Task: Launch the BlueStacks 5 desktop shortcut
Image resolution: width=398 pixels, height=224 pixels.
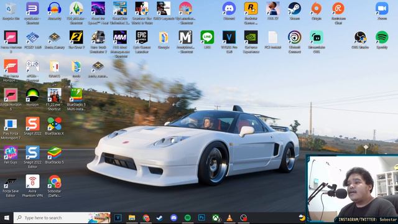Action: tap(54, 154)
